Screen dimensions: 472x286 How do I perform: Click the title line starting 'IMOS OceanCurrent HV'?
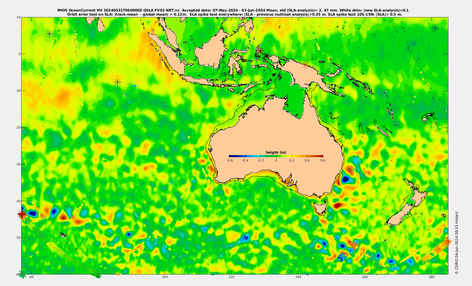pyautogui.click(x=233, y=10)
